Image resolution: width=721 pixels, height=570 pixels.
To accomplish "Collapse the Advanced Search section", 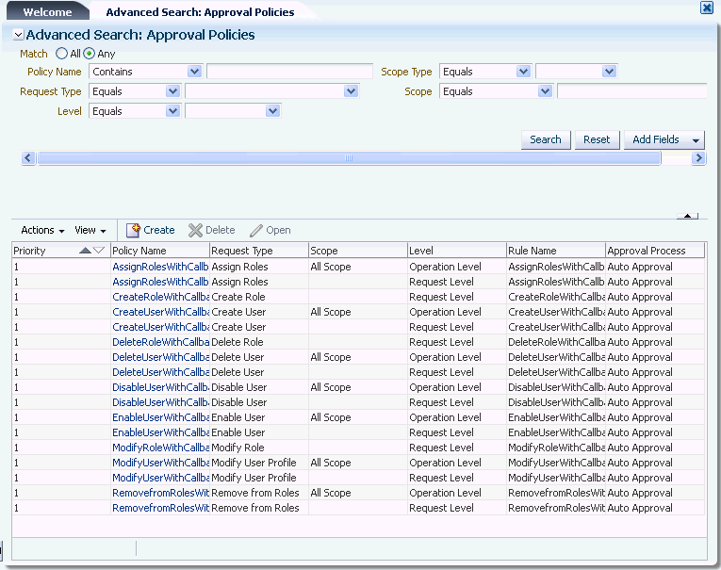I will click(x=18, y=35).
